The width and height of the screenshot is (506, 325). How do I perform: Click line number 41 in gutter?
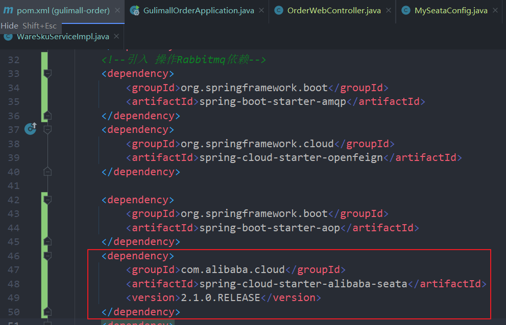coord(14,186)
